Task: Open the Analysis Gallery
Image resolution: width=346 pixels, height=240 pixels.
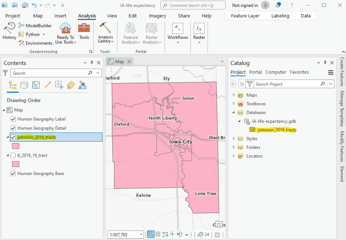Action: coord(105,33)
